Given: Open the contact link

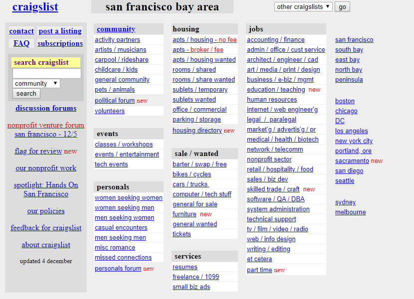Looking at the screenshot, I should tap(21, 31).
